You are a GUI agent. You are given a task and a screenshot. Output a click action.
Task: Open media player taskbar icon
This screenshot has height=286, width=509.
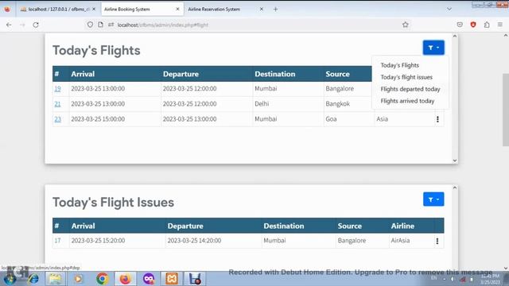tap(78, 279)
